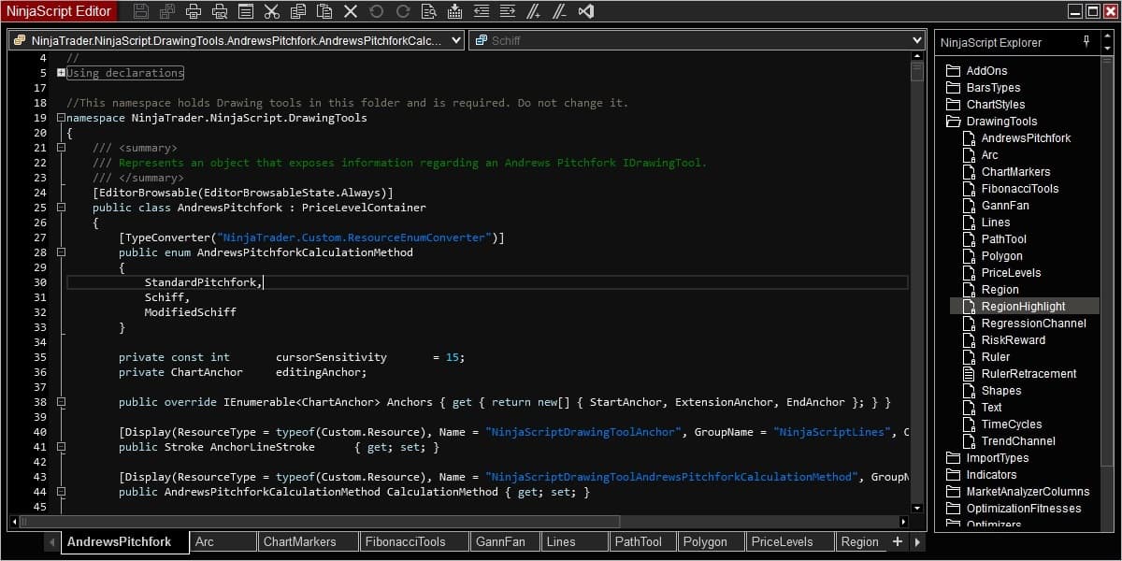Collapse the enum block on line 28
Viewport: 1122px width, 561px height.
coord(61,252)
